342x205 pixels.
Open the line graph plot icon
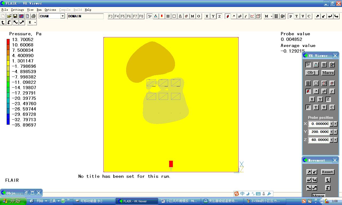(252, 16)
